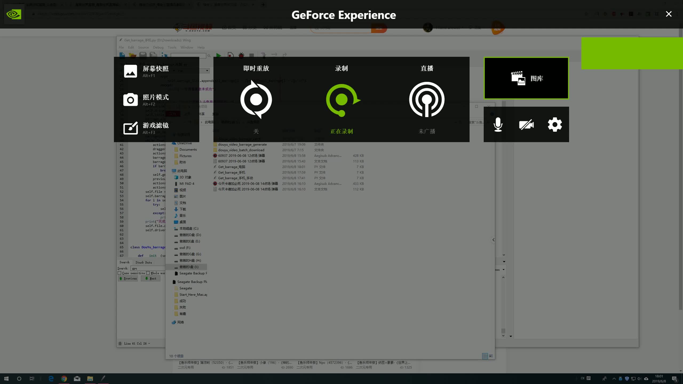Click the 正在录制 status label
Screen dimensions: 683x384
(x=341, y=131)
